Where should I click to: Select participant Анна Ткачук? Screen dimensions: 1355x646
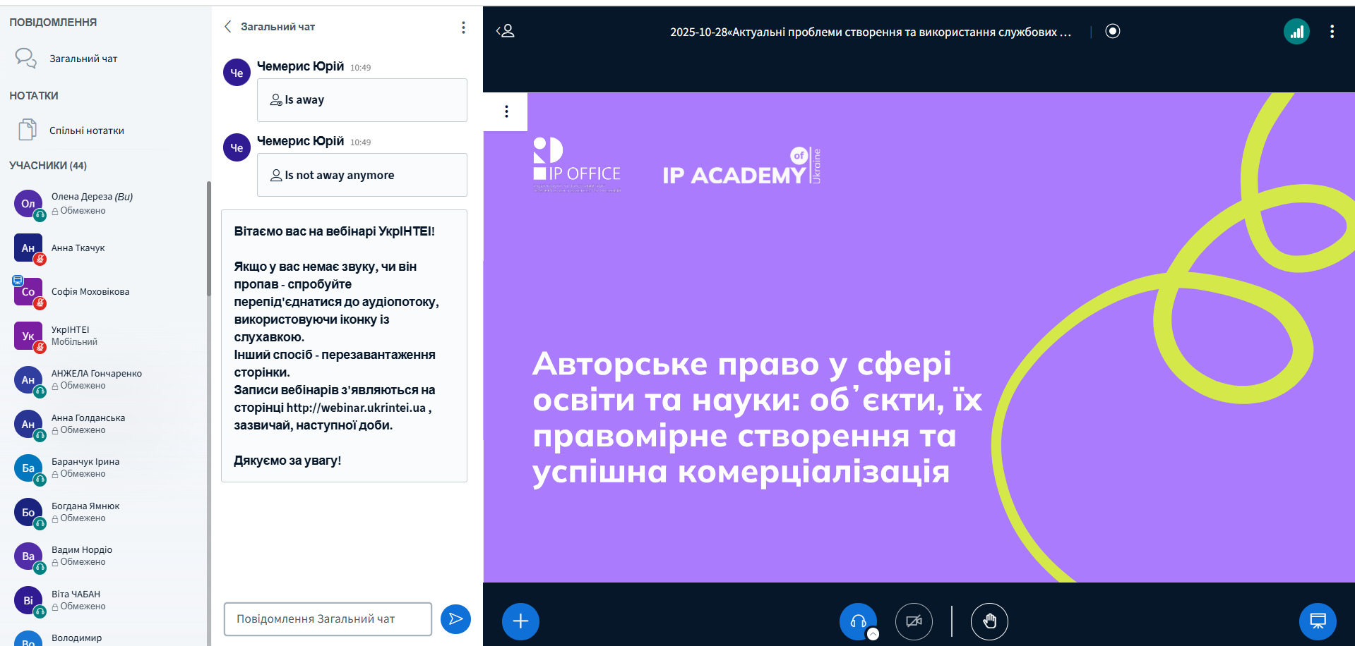click(x=78, y=248)
